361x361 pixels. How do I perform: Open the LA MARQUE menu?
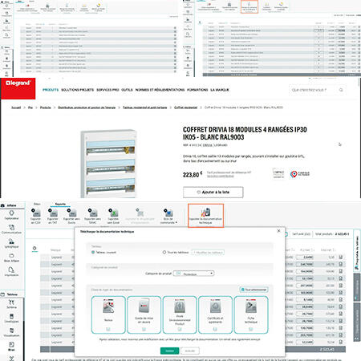click(x=220, y=90)
